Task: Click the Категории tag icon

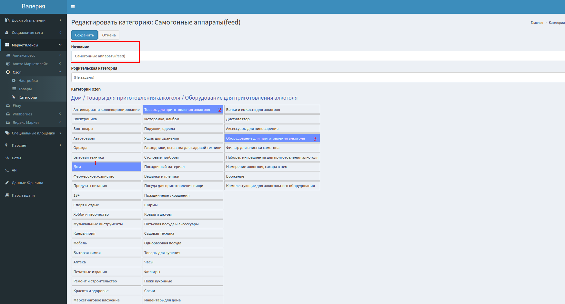Action: point(14,97)
